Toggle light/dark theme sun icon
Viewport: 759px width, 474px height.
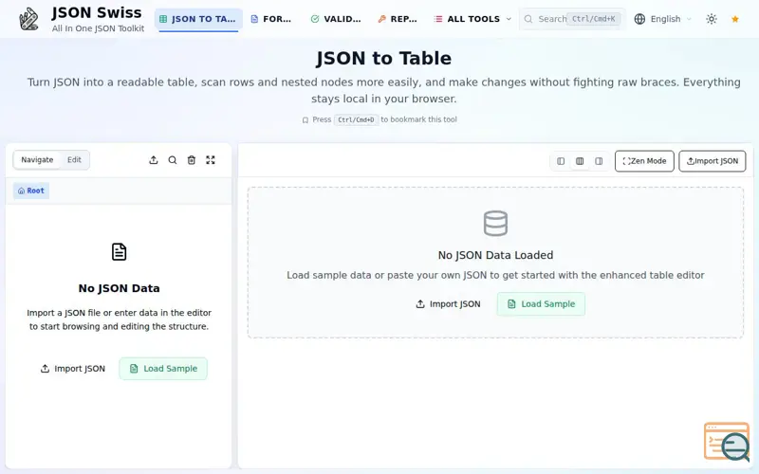[711, 19]
